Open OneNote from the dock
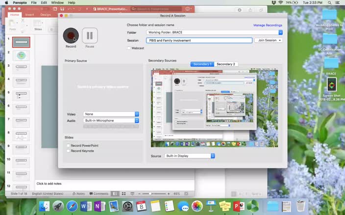This screenshot has height=215, width=345. pos(99,206)
